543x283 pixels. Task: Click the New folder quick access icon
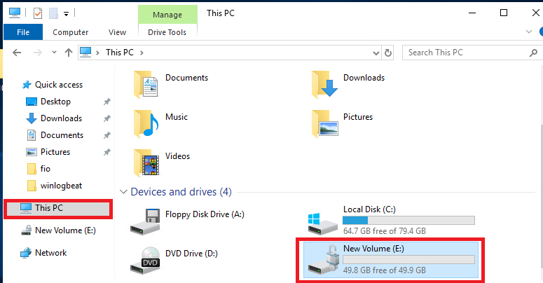[x=53, y=13]
